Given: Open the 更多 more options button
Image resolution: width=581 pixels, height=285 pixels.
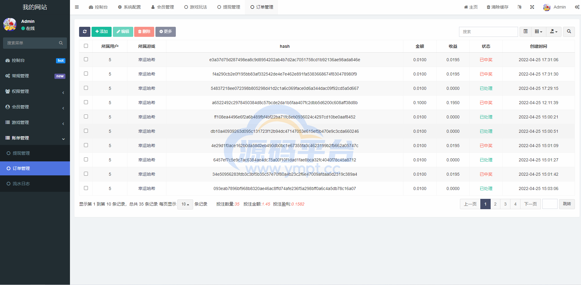Looking at the screenshot, I should [x=165, y=32].
